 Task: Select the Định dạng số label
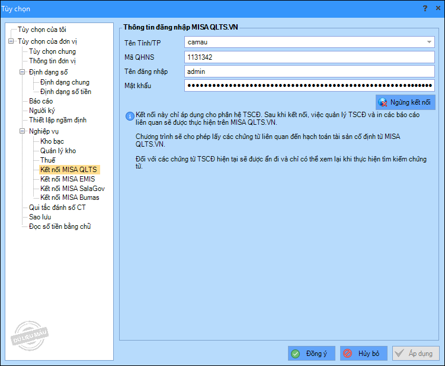[x=48, y=72]
